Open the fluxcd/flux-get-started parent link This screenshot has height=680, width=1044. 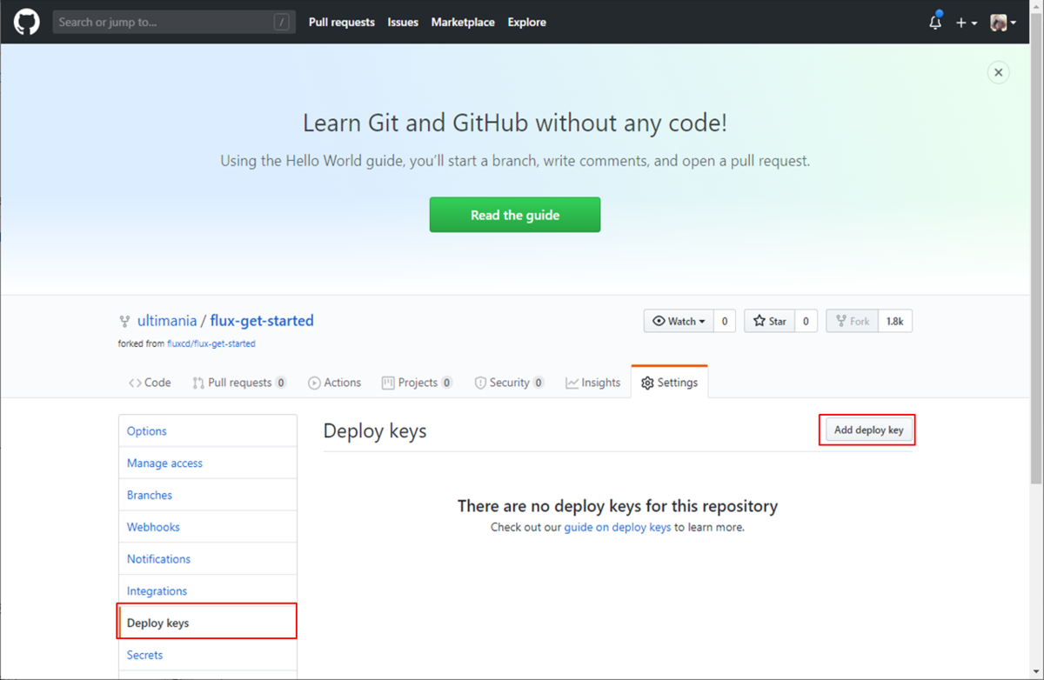(x=211, y=343)
